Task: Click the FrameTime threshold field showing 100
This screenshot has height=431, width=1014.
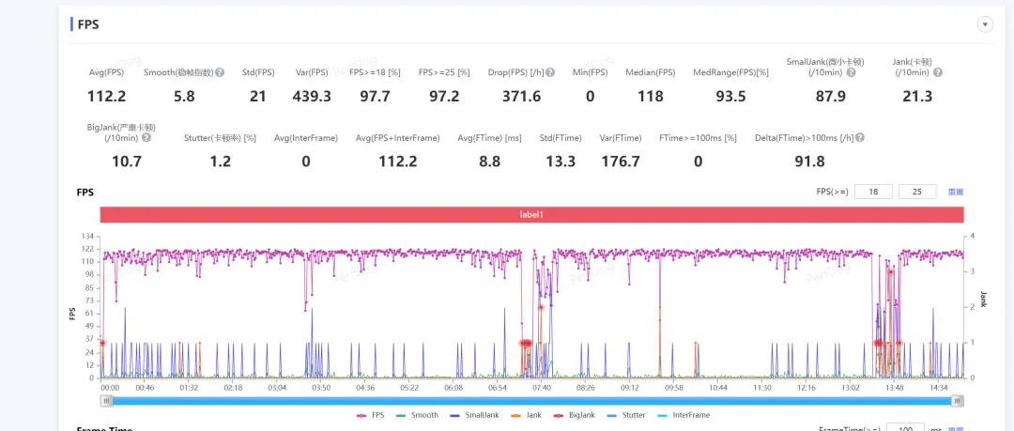Action: (905, 428)
